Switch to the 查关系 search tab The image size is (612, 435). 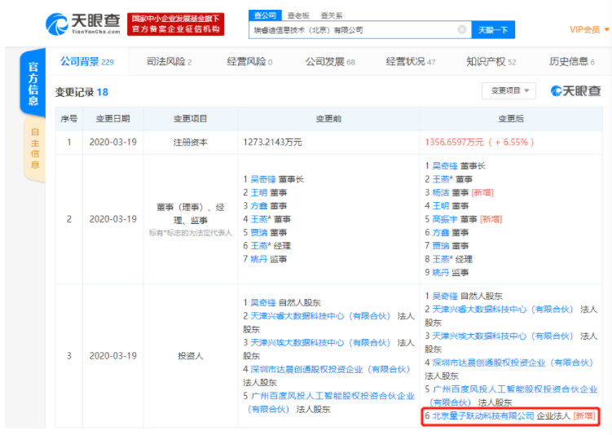[331, 15]
